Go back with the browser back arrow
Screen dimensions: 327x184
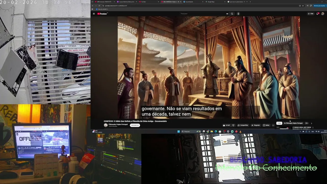92,6
